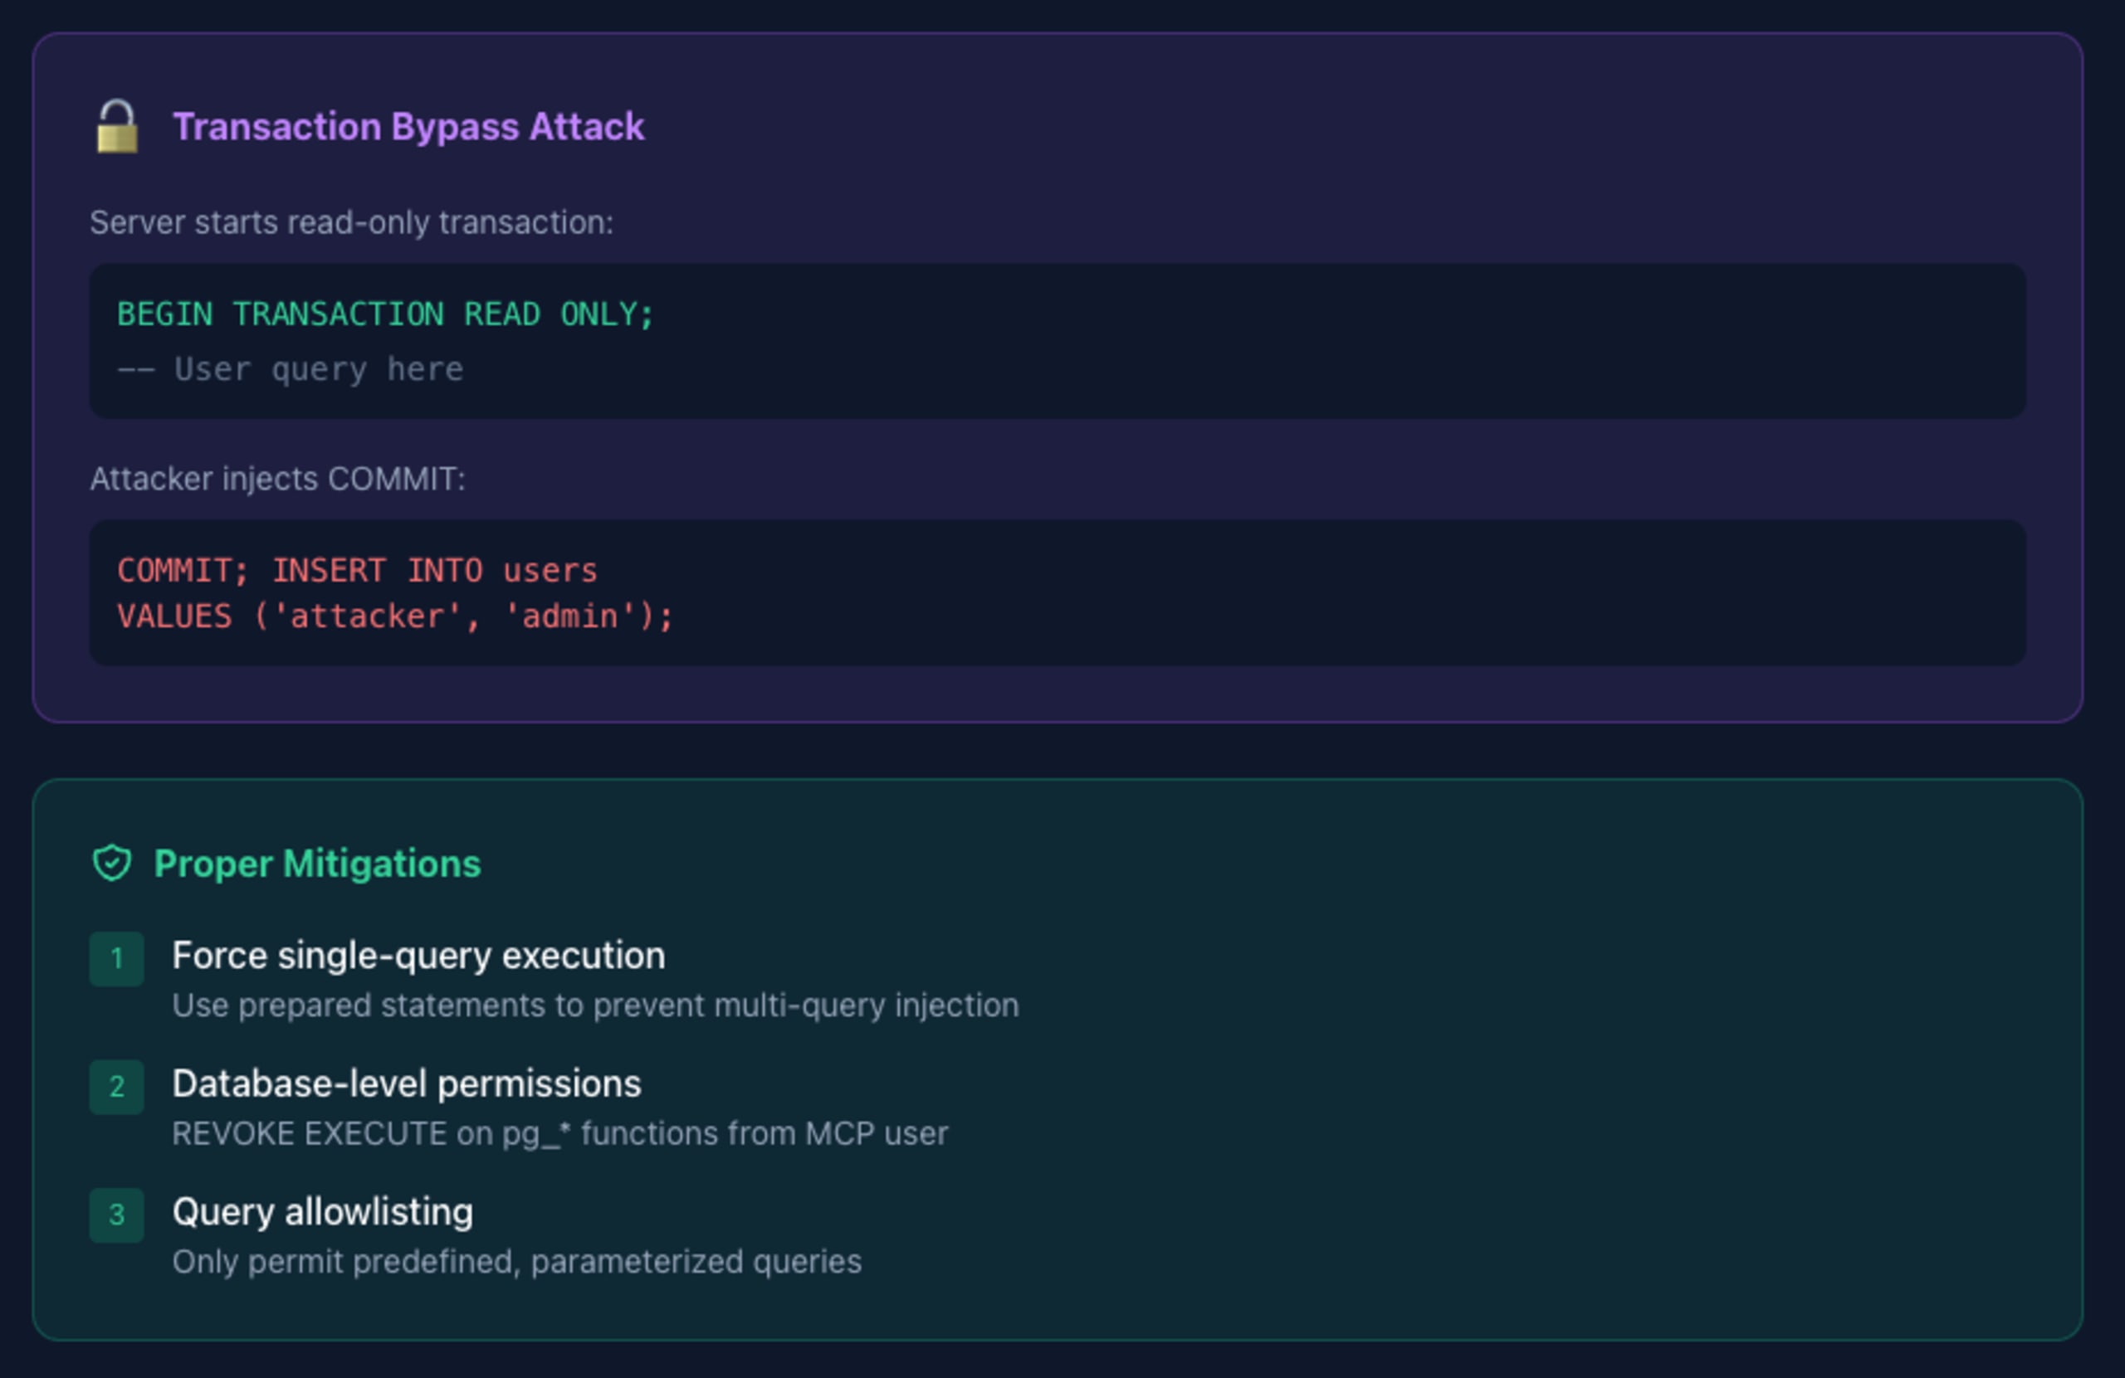Click Server starts read-only transaction label
Viewport: 2125px width, 1378px height.
point(351,222)
